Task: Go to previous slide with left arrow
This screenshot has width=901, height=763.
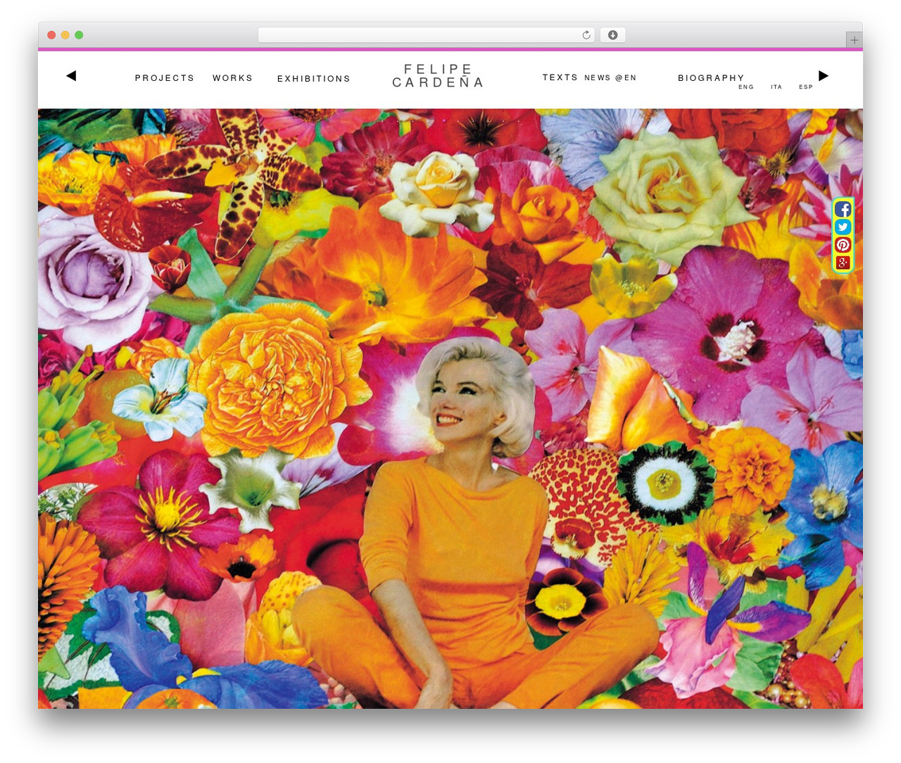Action: pyautogui.click(x=71, y=76)
